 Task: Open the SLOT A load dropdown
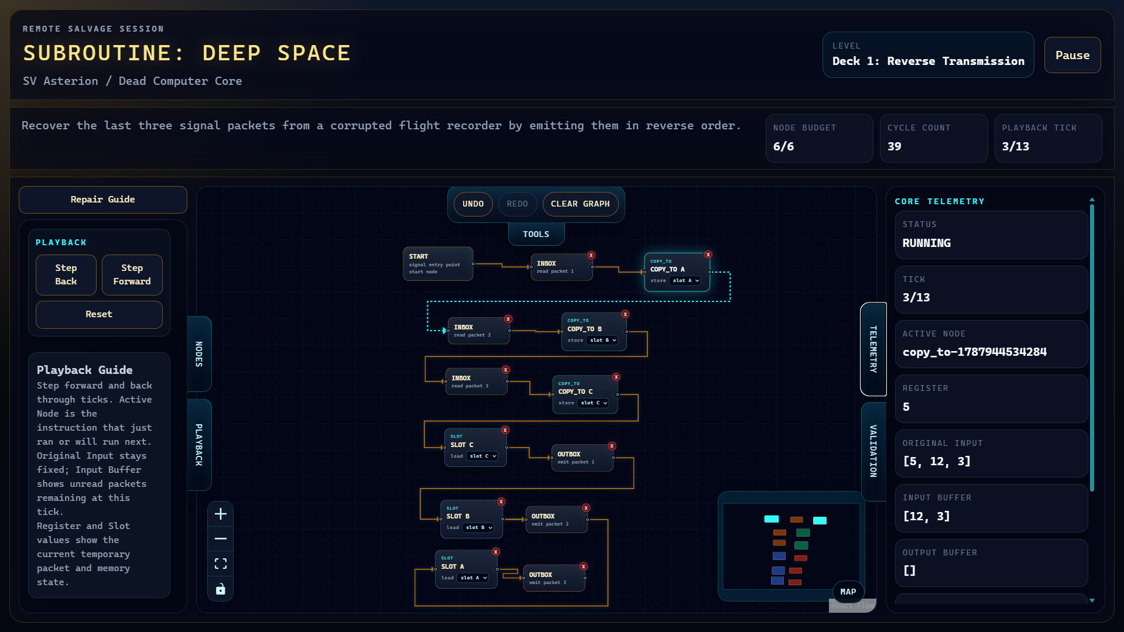click(x=474, y=578)
